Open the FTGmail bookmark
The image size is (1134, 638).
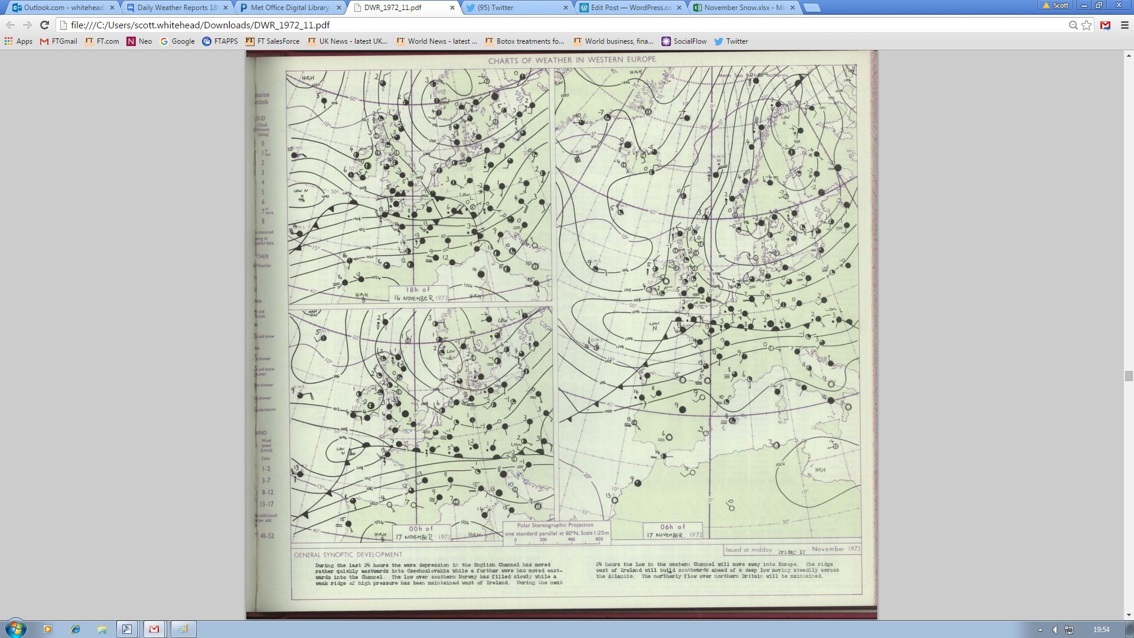click(58, 41)
